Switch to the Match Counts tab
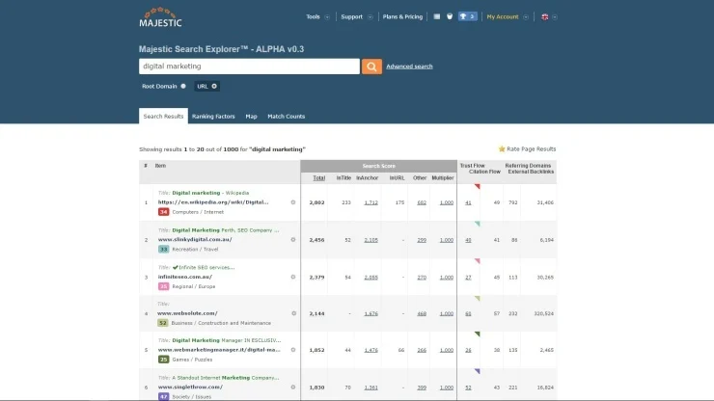714x401 pixels. [286, 117]
